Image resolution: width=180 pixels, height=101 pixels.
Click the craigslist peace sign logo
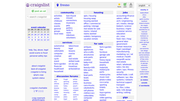pyautogui.click(x=28, y=5)
